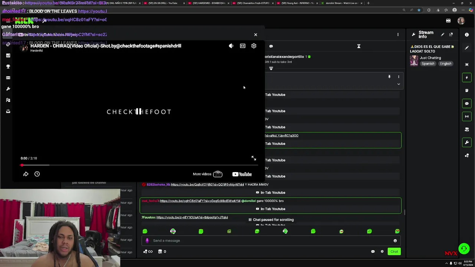Show hidden icons chevron in system tray
The image size is (475, 267).
(446, 264)
